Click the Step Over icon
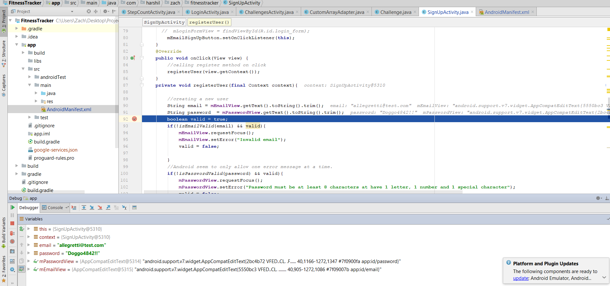This screenshot has width=610, height=286. point(84,207)
